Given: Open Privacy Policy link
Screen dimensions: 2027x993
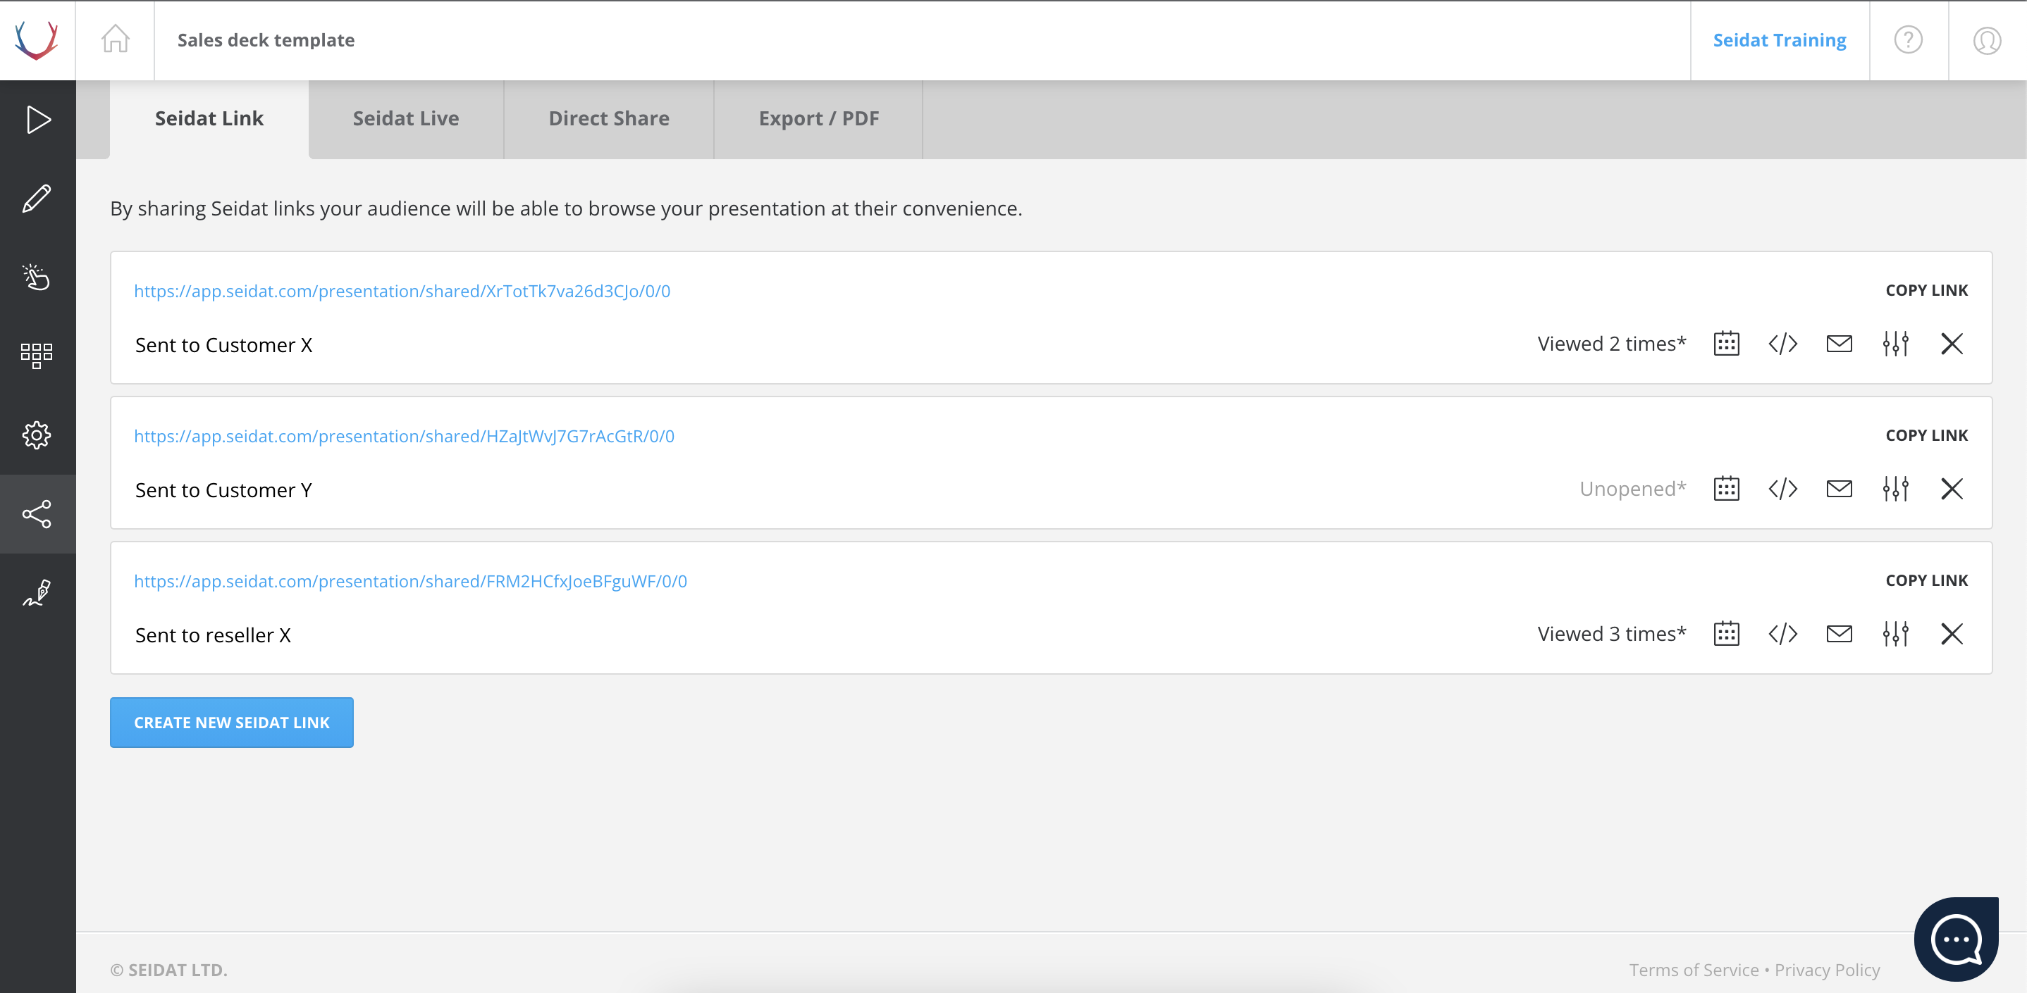Looking at the screenshot, I should coord(1827,970).
